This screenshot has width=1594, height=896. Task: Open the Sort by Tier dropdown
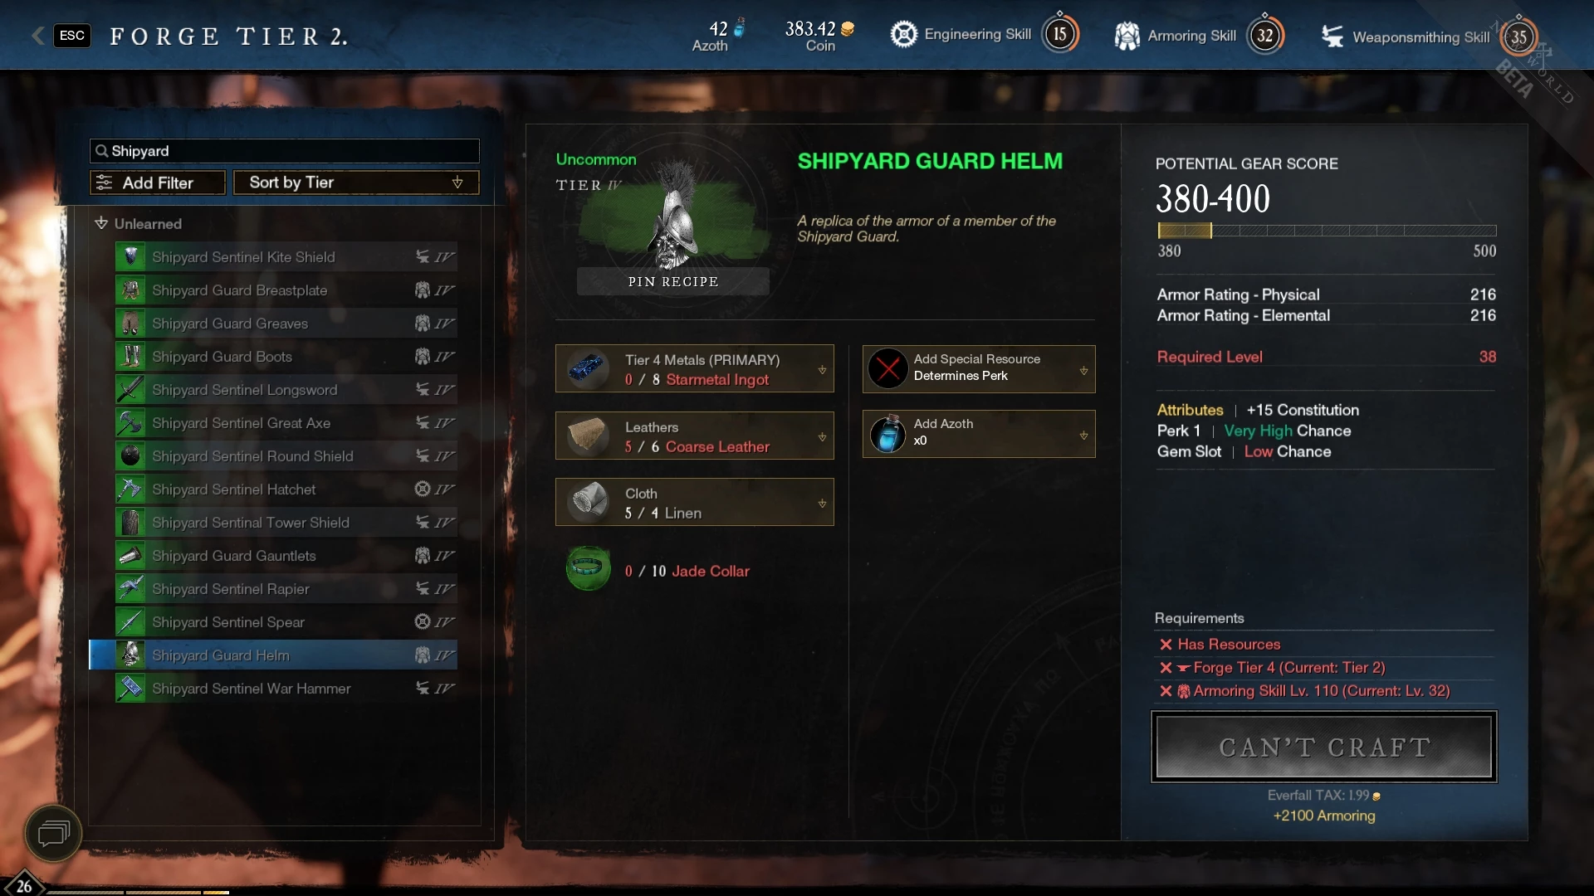356,183
